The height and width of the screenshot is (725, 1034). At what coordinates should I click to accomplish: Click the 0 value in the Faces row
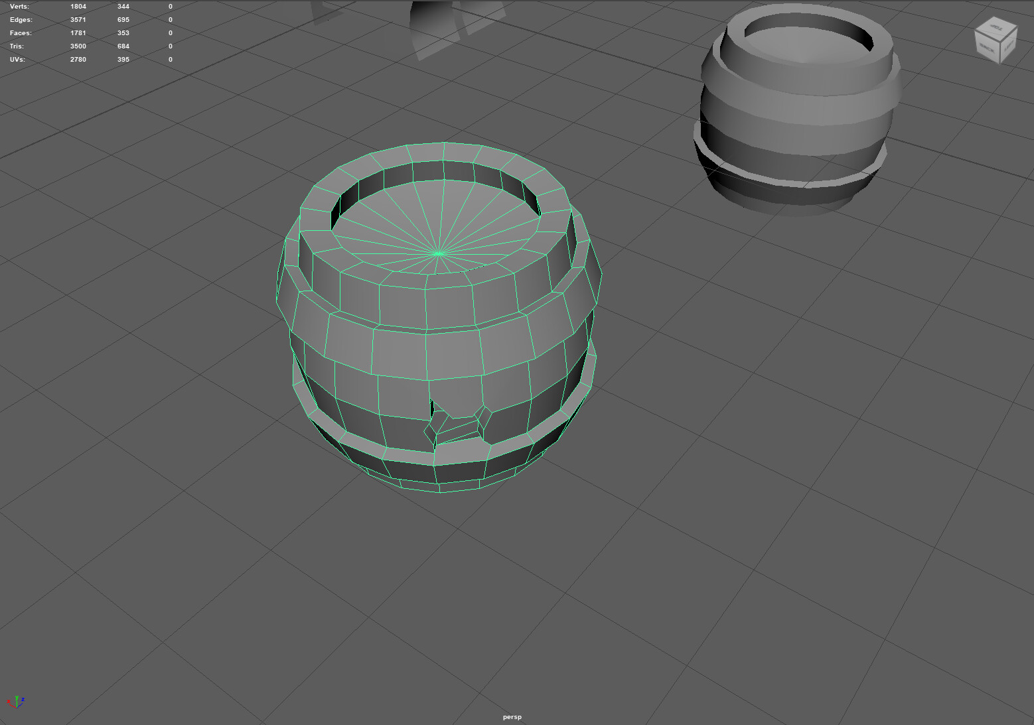(x=171, y=33)
